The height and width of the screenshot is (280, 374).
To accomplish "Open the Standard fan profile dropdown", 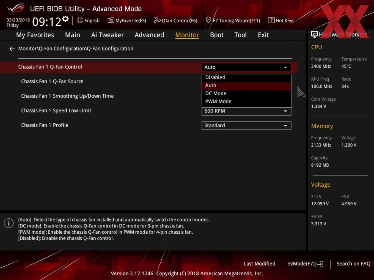I will (x=246, y=125).
